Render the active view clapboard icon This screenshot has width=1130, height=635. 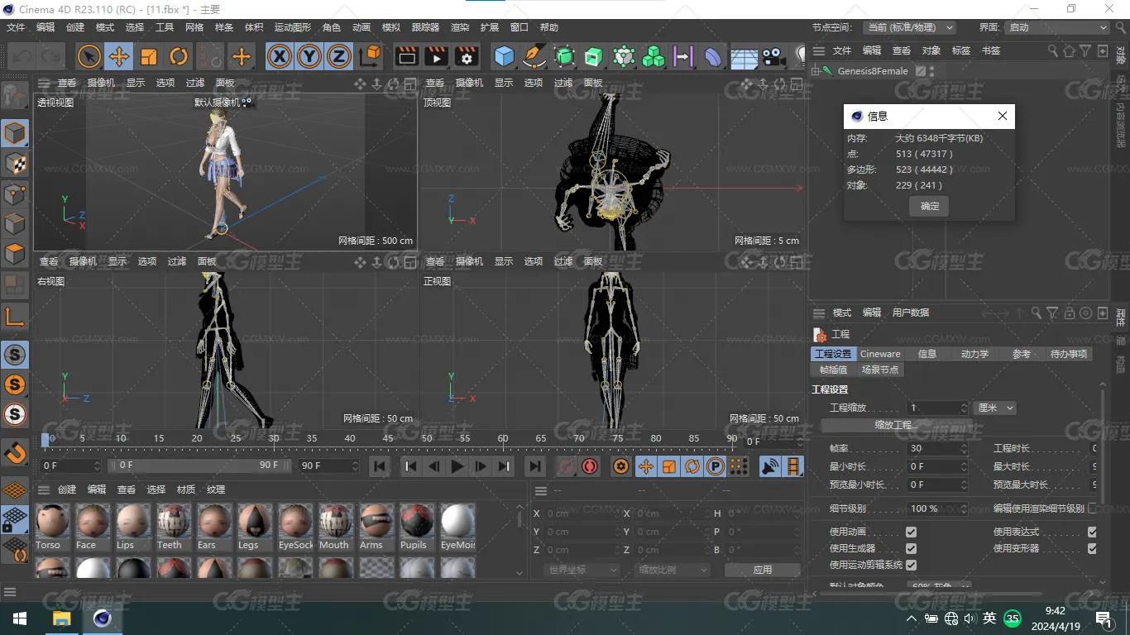pyautogui.click(x=406, y=56)
